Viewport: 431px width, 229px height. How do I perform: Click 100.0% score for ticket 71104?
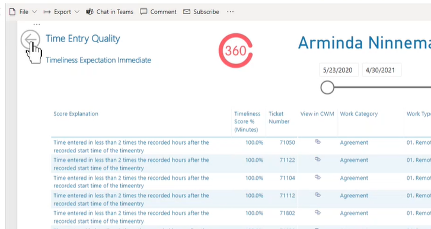point(254,178)
